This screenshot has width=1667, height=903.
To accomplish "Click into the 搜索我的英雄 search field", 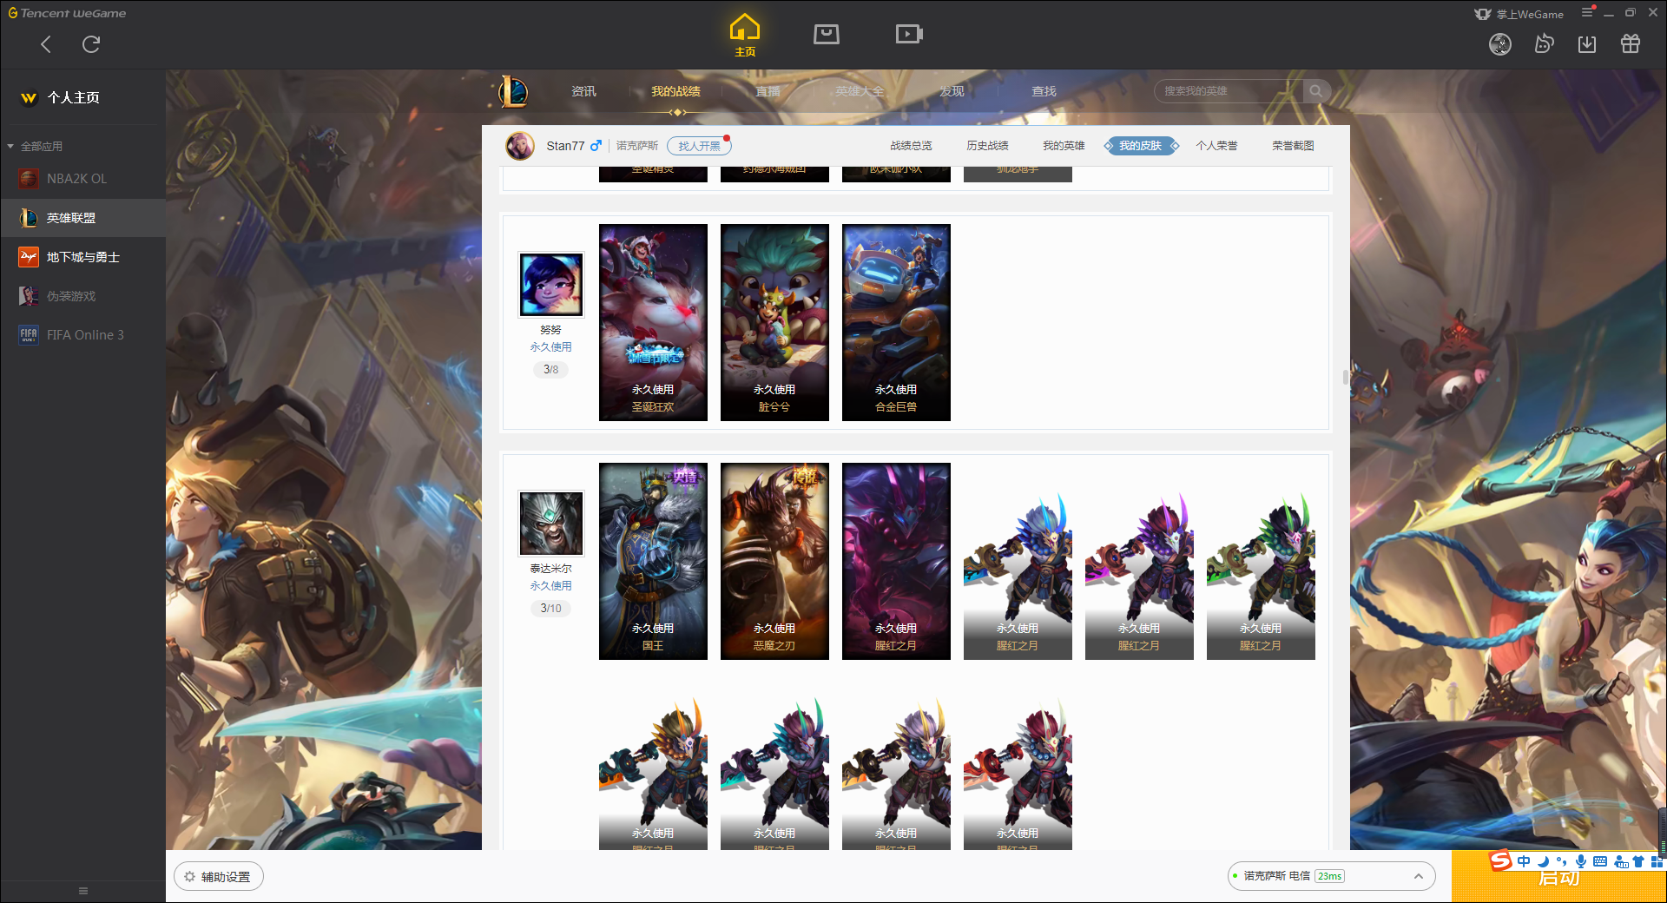I will tap(1229, 91).
